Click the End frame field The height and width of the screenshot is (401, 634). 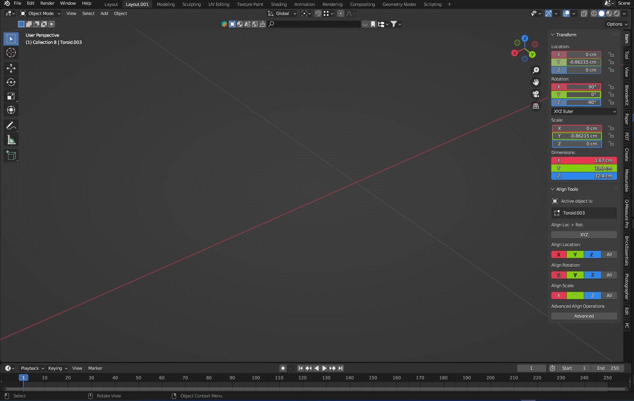tap(608, 368)
